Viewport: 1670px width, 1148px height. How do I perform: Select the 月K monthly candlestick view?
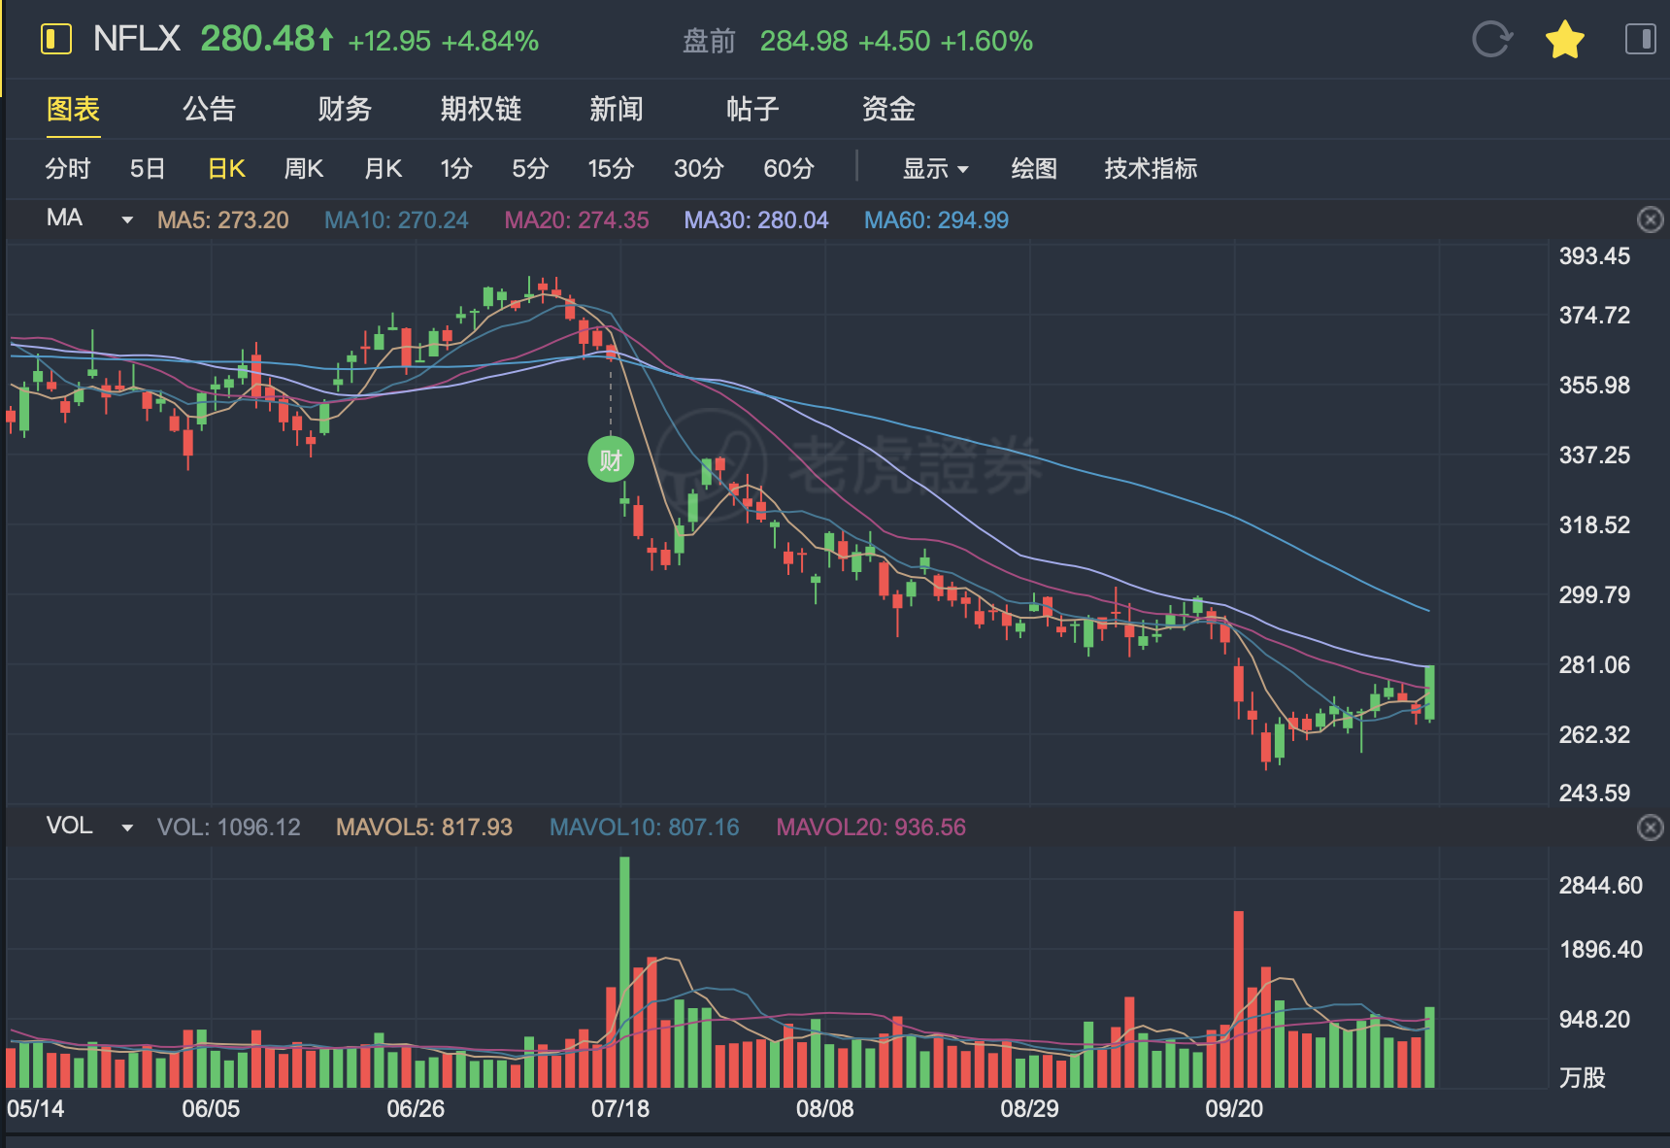click(383, 169)
